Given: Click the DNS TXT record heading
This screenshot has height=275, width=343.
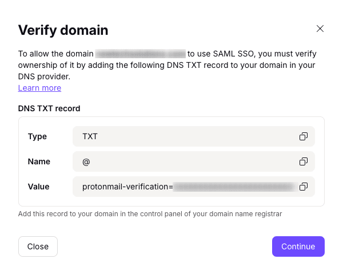Looking at the screenshot, I should 49,108.
